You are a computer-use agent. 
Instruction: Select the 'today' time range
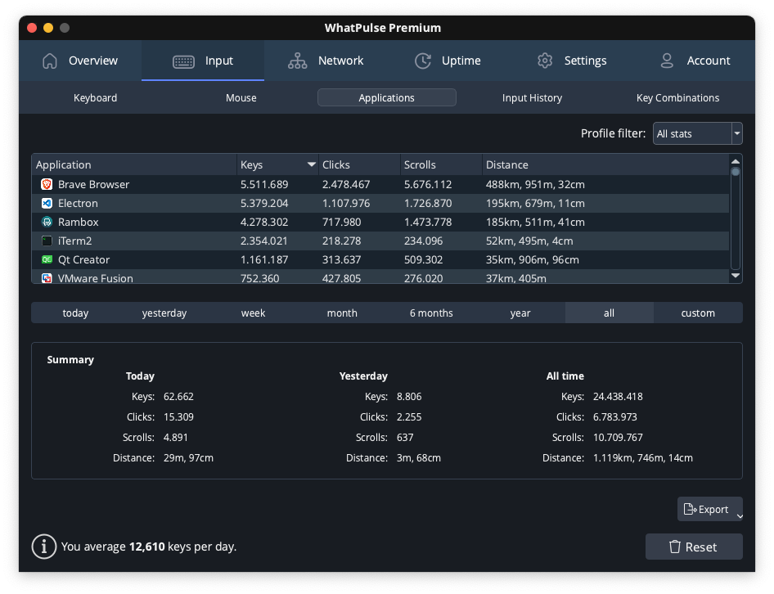(x=75, y=313)
